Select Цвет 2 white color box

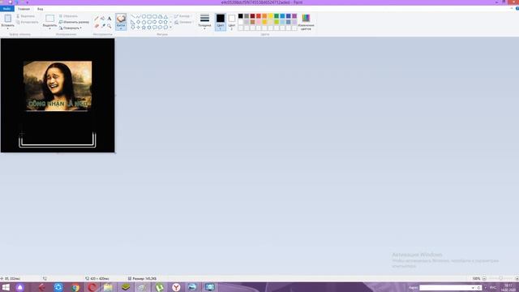point(232,22)
